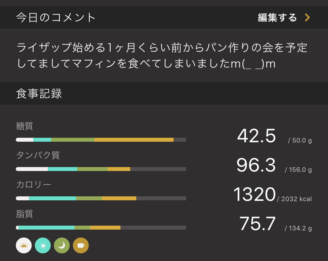Screen dimensions: 328x261
Task: Select the 食事記録 section header
Action: click(x=39, y=94)
